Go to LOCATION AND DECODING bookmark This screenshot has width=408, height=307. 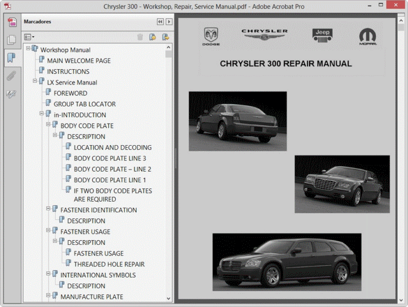[x=113, y=148]
